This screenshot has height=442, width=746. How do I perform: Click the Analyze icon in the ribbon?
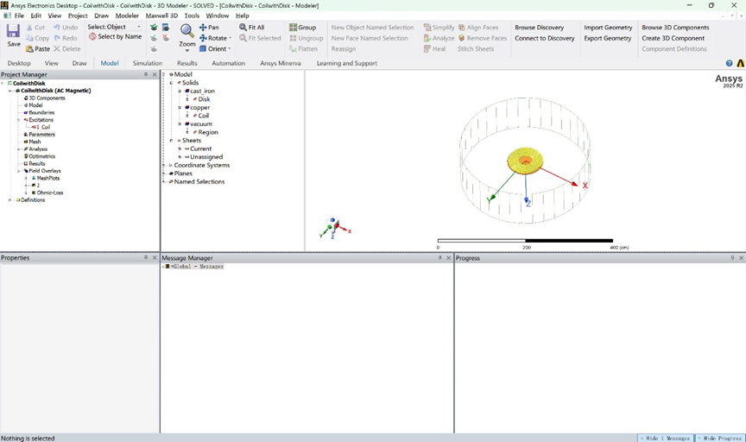pyautogui.click(x=427, y=38)
